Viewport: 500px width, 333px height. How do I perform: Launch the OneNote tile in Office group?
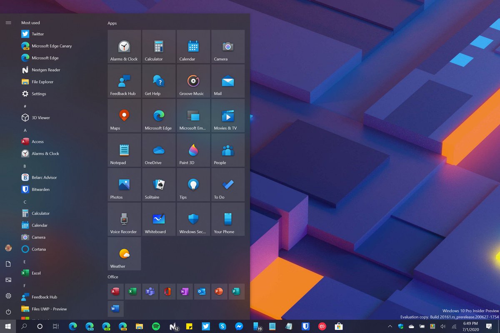pyautogui.click(x=185, y=291)
